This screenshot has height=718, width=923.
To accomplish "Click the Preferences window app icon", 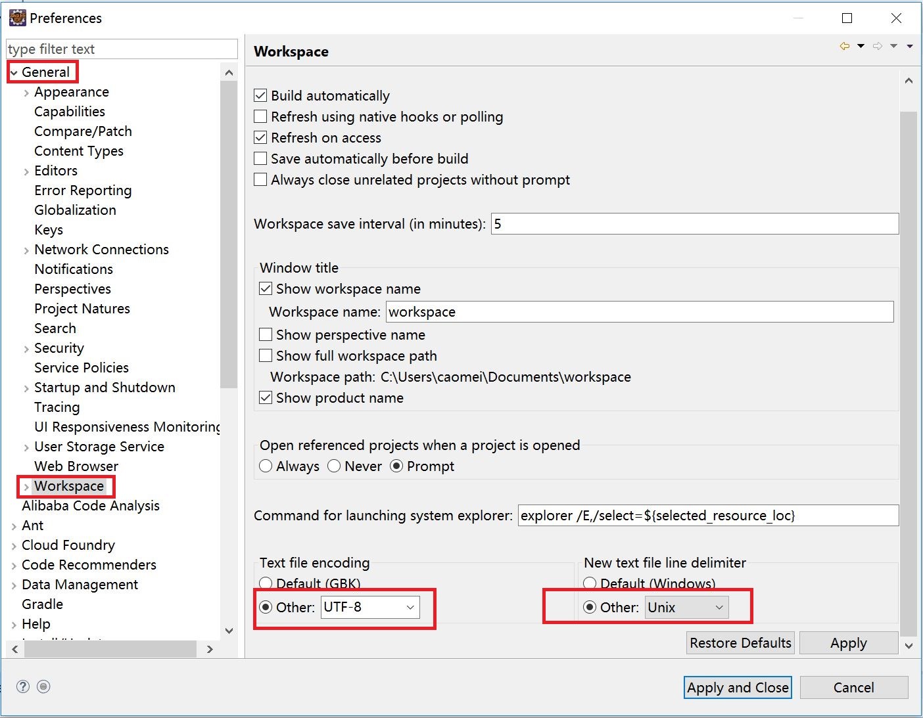I will coord(17,18).
